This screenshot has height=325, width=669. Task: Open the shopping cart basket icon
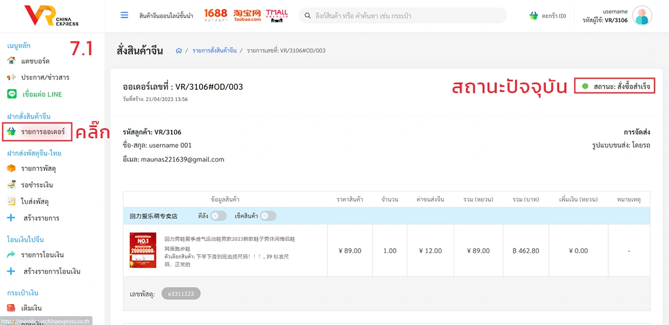click(x=534, y=16)
